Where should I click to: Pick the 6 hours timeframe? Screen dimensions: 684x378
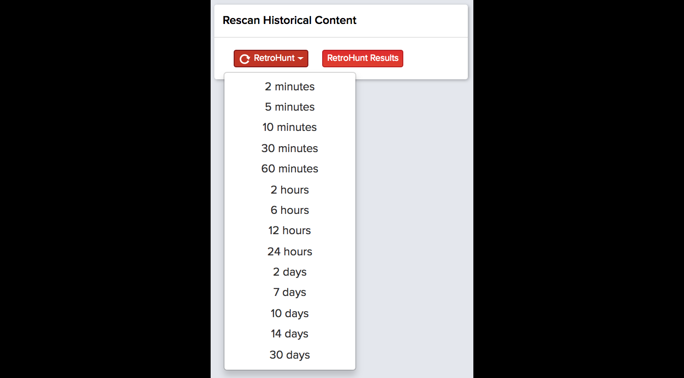(x=290, y=210)
